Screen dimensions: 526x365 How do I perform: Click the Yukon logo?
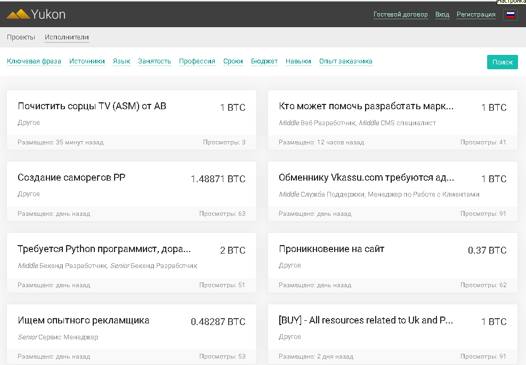click(36, 14)
